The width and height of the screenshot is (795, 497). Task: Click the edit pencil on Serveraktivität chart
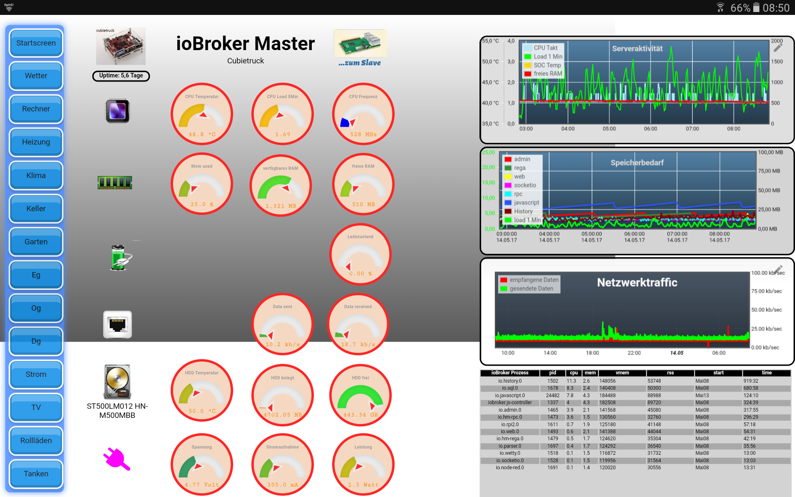[x=778, y=48]
